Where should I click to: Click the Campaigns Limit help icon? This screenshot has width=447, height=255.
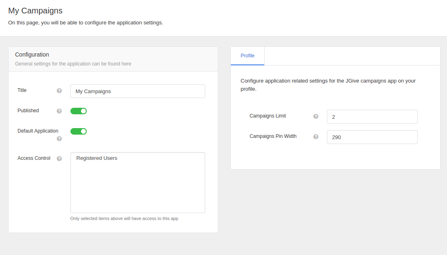coord(316,116)
